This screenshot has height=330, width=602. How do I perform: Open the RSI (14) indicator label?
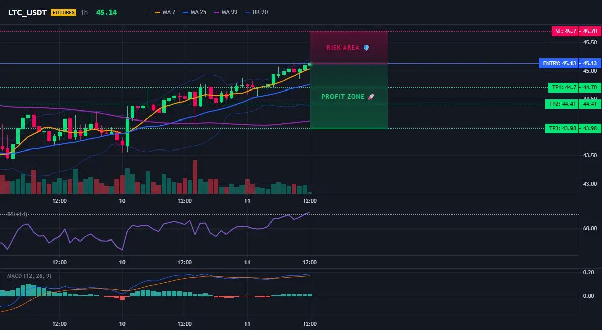point(17,214)
